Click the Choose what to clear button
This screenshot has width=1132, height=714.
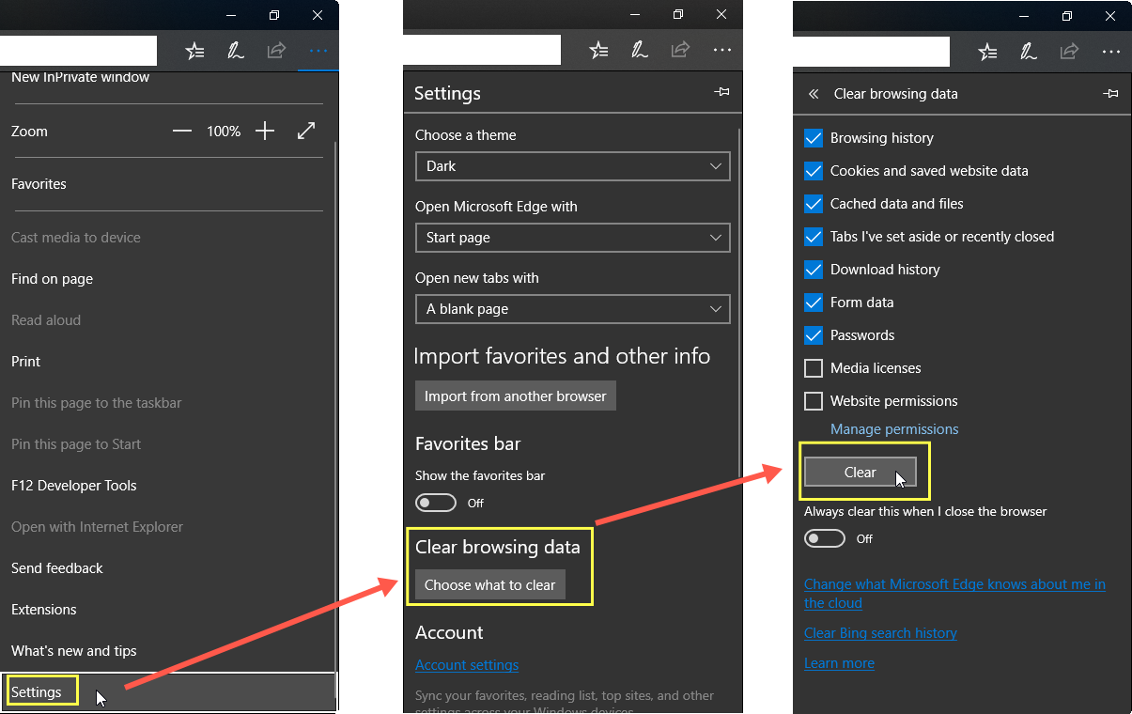489,584
